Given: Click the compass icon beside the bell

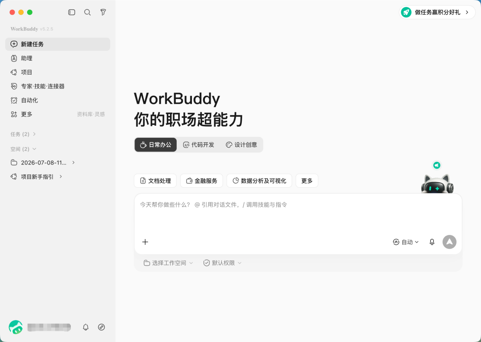Looking at the screenshot, I should tap(102, 327).
